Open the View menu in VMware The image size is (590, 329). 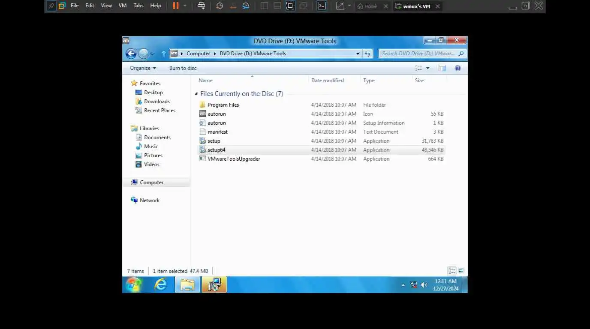(x=106, y=6)
